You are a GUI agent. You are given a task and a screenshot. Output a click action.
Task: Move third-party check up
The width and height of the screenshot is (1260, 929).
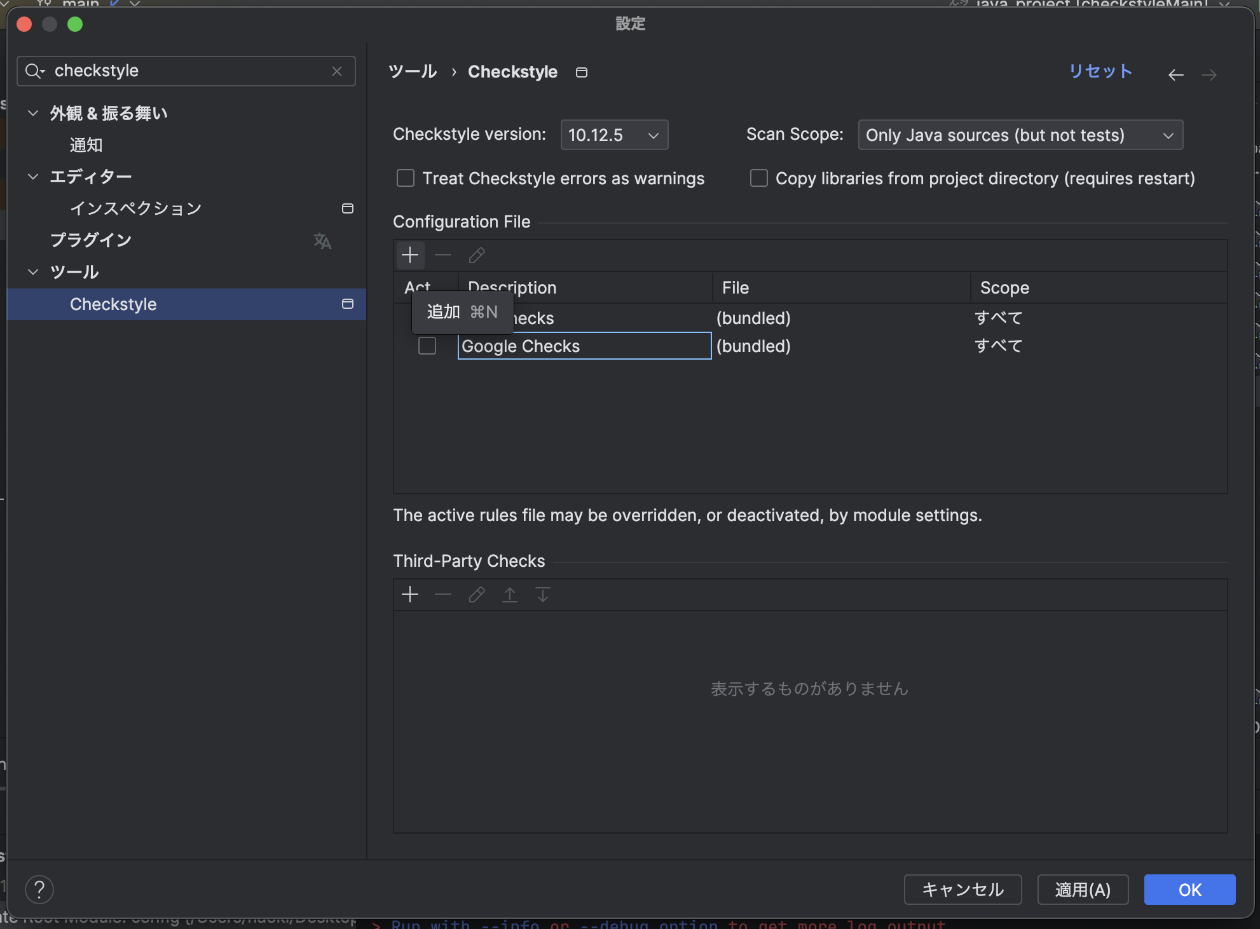click(x=509, y=594)
